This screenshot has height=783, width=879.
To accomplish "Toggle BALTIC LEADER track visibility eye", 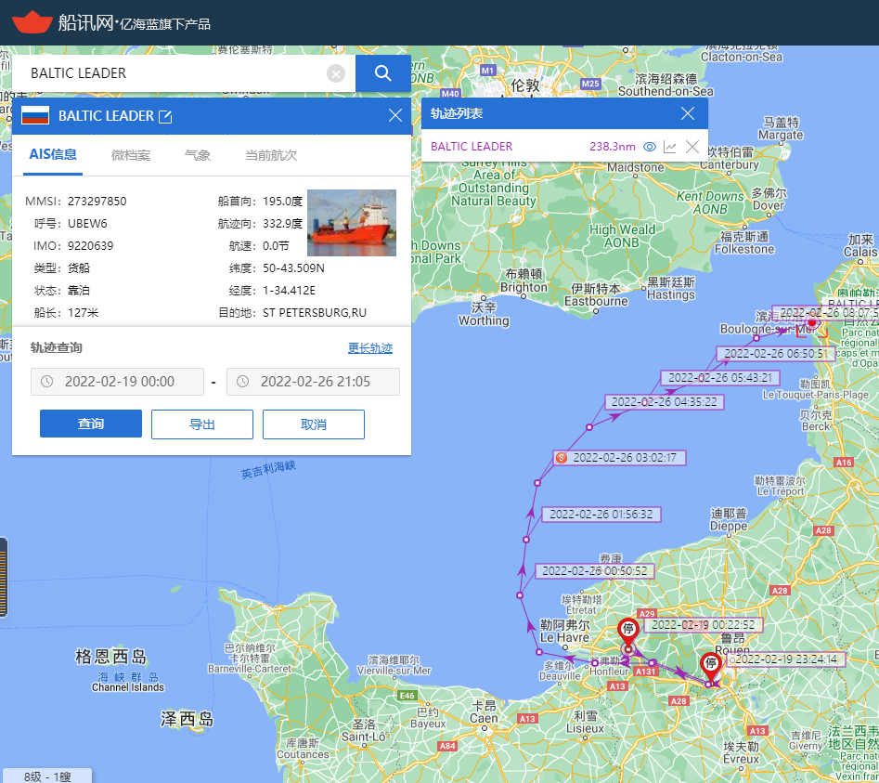I will 650,147.
